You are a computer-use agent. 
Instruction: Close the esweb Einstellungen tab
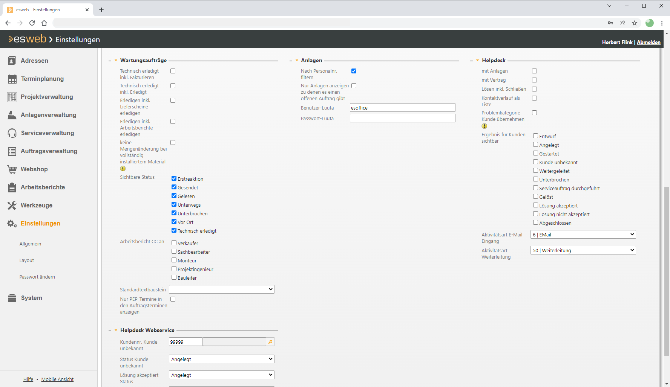pos(87,10)
